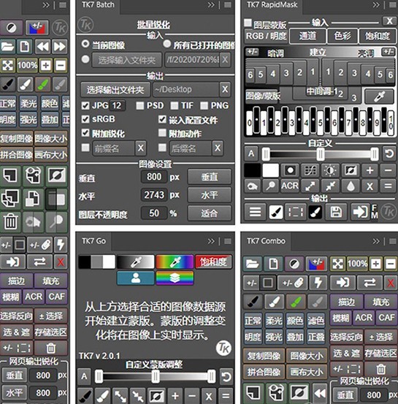Viewport: 398px width, 404px height.
Task: Click 适合 button in Batch image settings
Action: click(x=209, y=213)
